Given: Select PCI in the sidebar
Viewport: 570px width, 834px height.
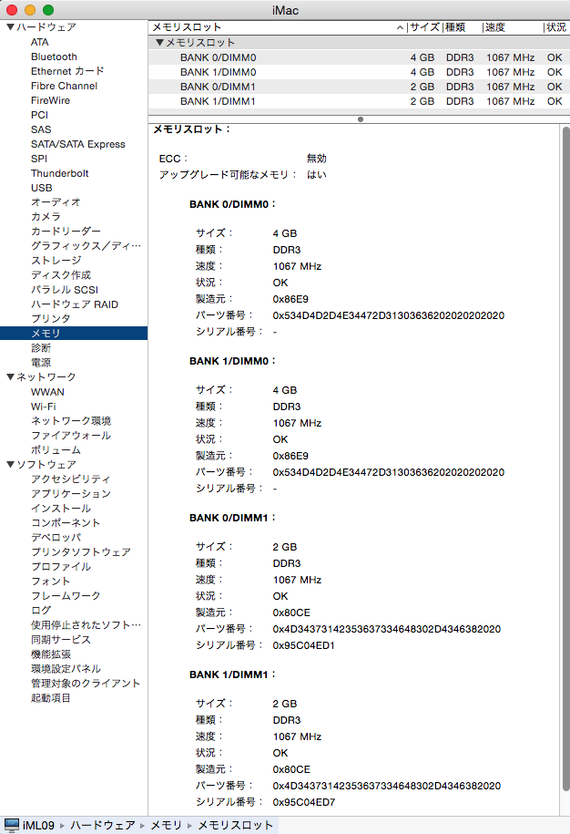Looking at the screenshot, I should point(39,115).
